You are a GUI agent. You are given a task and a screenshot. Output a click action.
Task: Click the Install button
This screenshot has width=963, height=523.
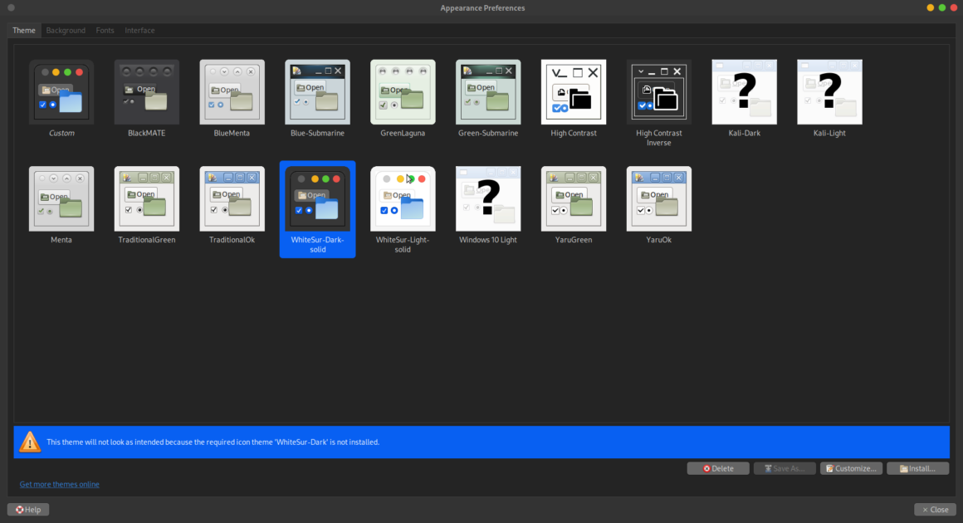917,467
